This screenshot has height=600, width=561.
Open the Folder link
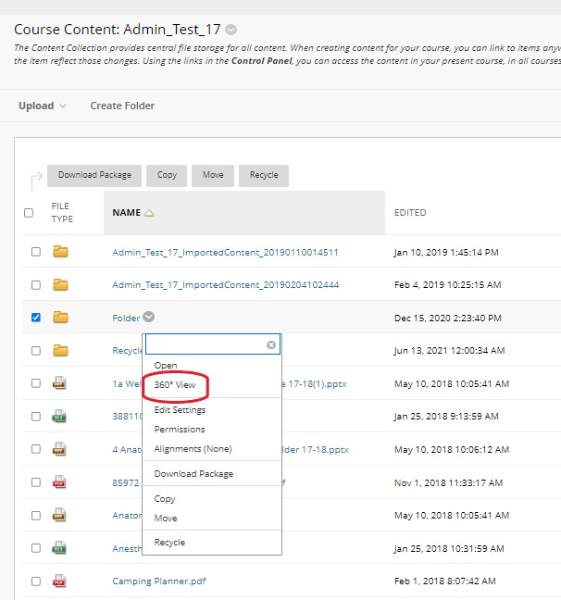coord(126,318)
